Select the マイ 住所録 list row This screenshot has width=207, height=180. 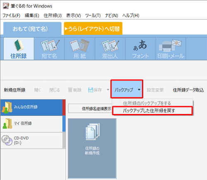click(33, 124)
